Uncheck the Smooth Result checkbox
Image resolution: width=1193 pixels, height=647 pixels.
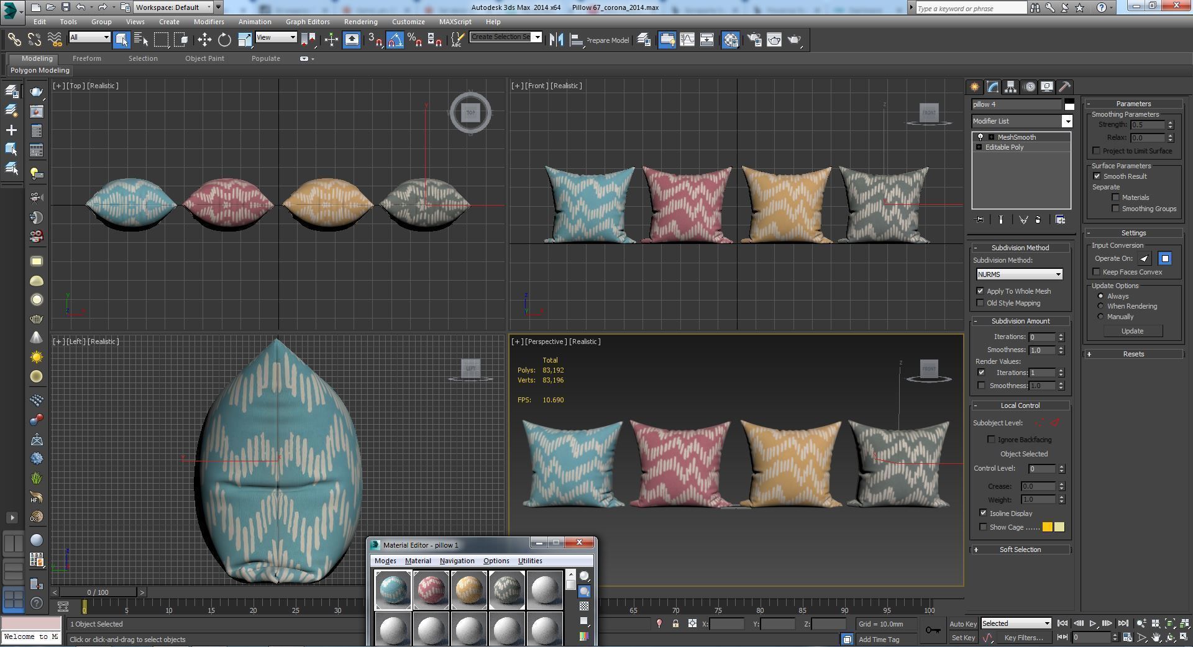[1097, 176]
